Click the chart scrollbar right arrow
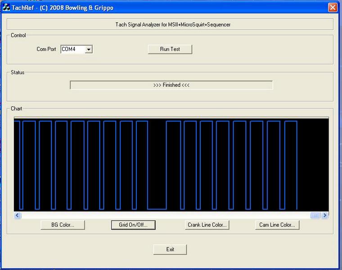The height and width of the screenshot is (270, 342). pyautogui.click(x=325, y=216)
